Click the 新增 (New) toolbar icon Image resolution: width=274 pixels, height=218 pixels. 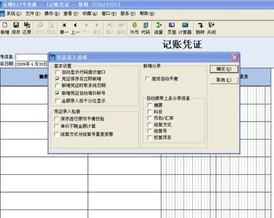coord(5,28)
